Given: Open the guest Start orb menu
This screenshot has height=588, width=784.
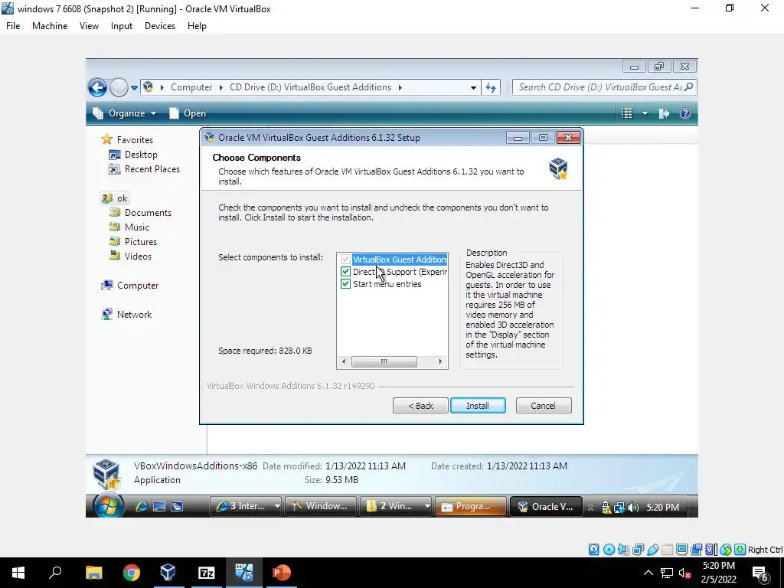Looking at the screenshot, I should tap(108, 506).
